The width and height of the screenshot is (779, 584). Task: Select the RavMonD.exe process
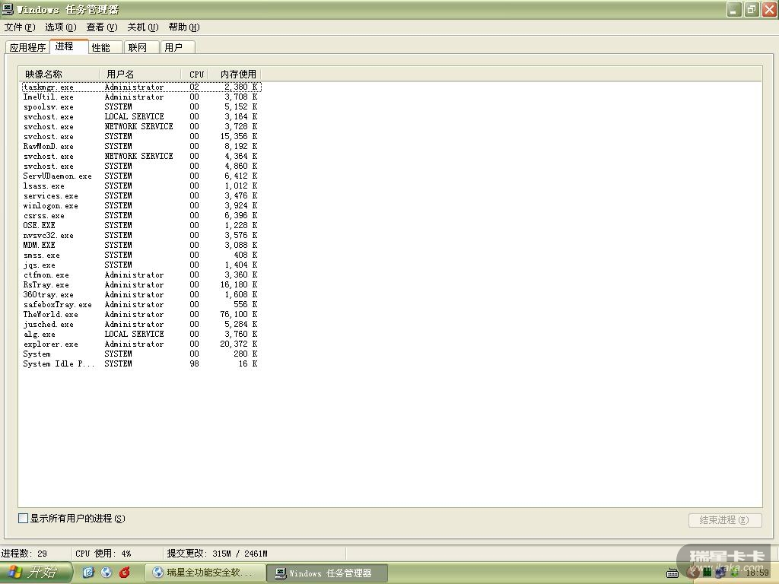tap(141, 147)
